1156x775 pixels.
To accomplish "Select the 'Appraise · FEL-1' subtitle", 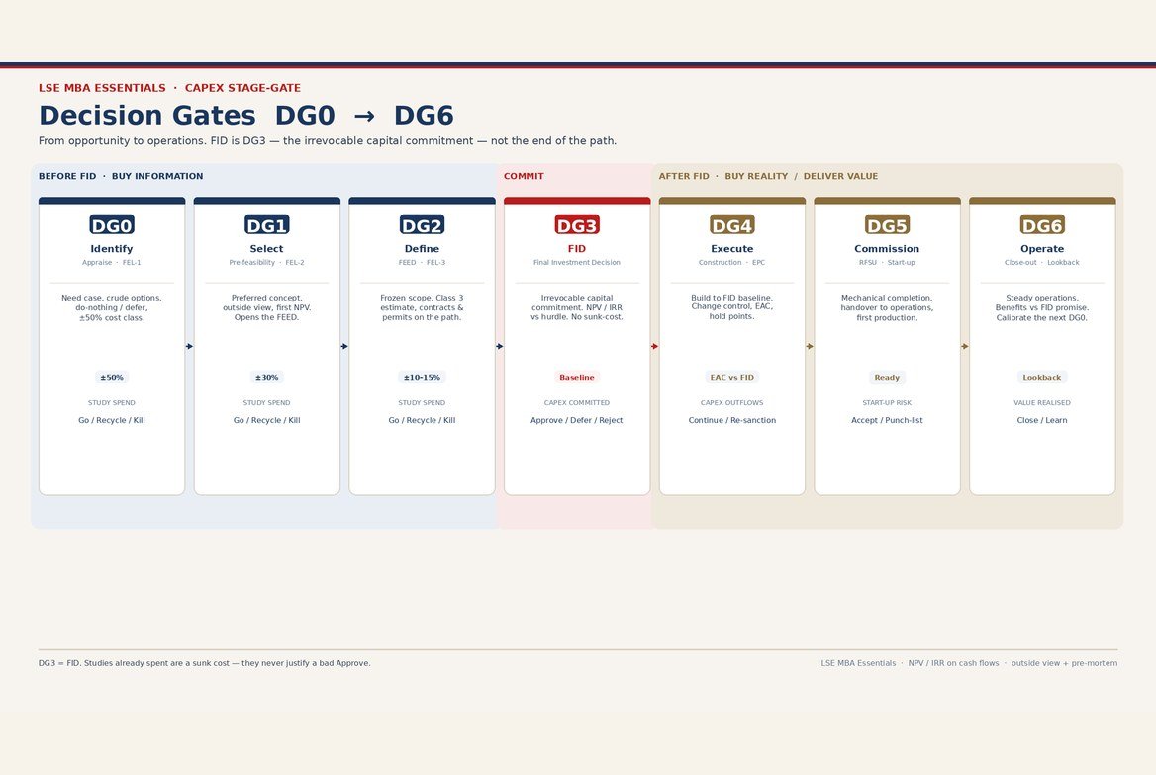I will pos(111,262).
